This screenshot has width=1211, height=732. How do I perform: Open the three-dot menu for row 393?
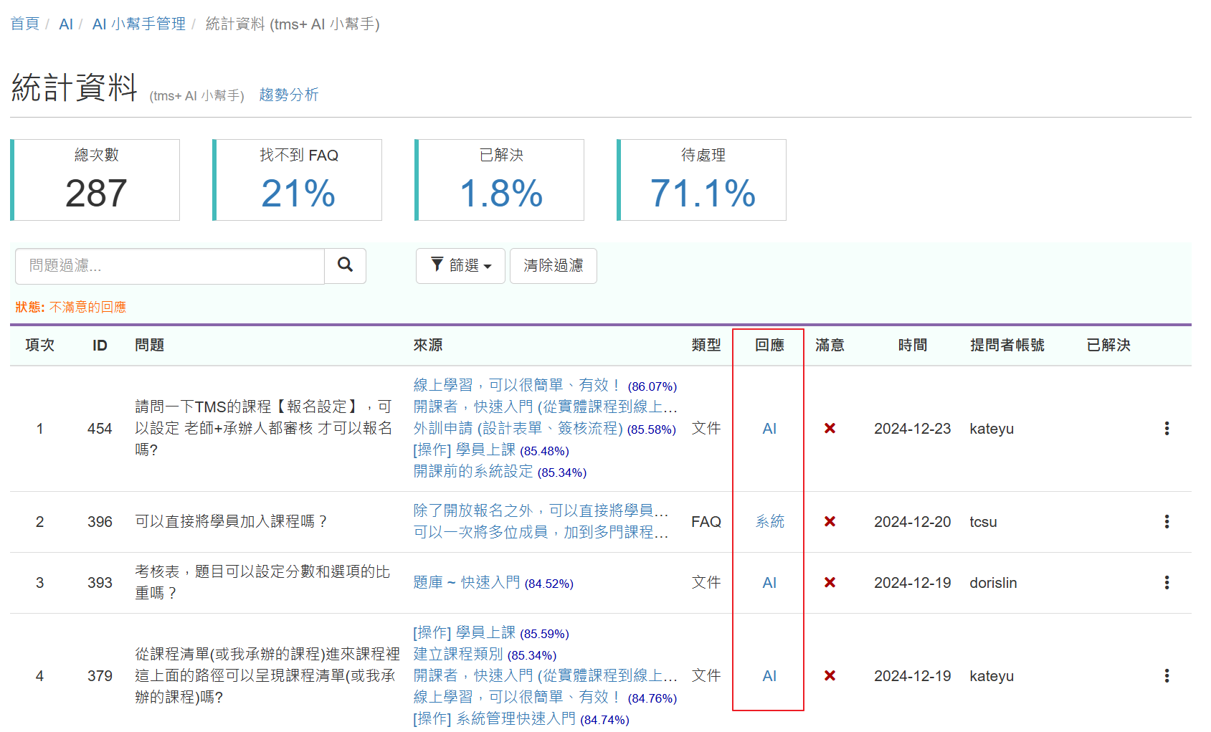tap(1167, 583)
